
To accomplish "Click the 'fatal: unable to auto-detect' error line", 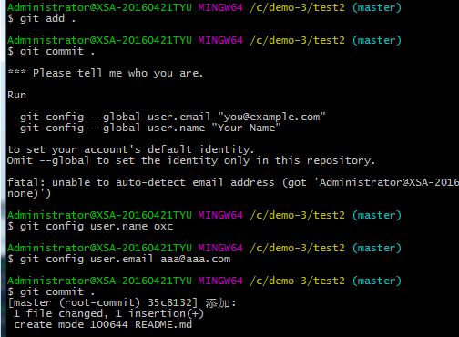I will click(x=233, y=182).
